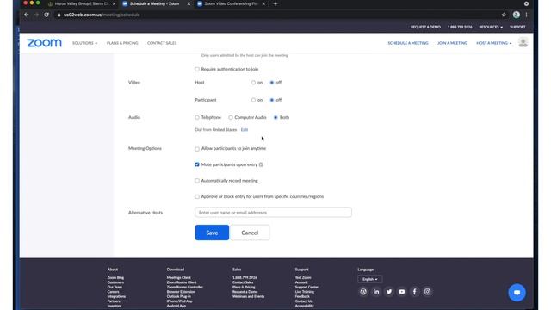This screenshot has height=310, width=551.
Task: Open the Outlook Plug-in footer link
Action: tap(179, 296)
